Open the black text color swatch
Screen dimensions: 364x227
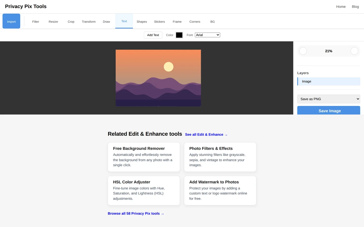pos(179,35)
